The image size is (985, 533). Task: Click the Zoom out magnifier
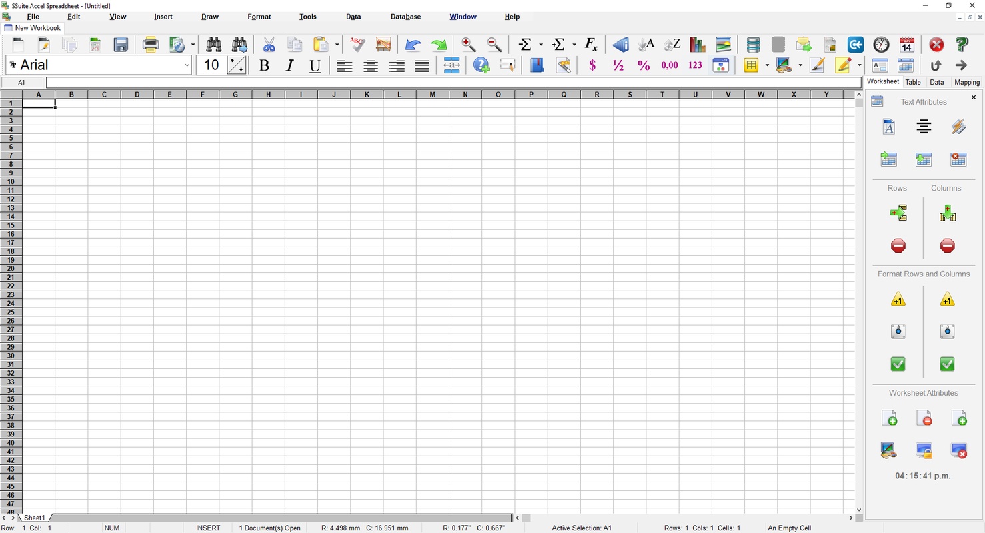pyautogui.click(x=495, y=45)
